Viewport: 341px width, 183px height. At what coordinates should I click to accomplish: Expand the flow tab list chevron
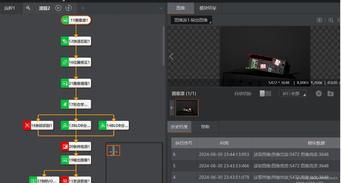(x=161, y=8)
